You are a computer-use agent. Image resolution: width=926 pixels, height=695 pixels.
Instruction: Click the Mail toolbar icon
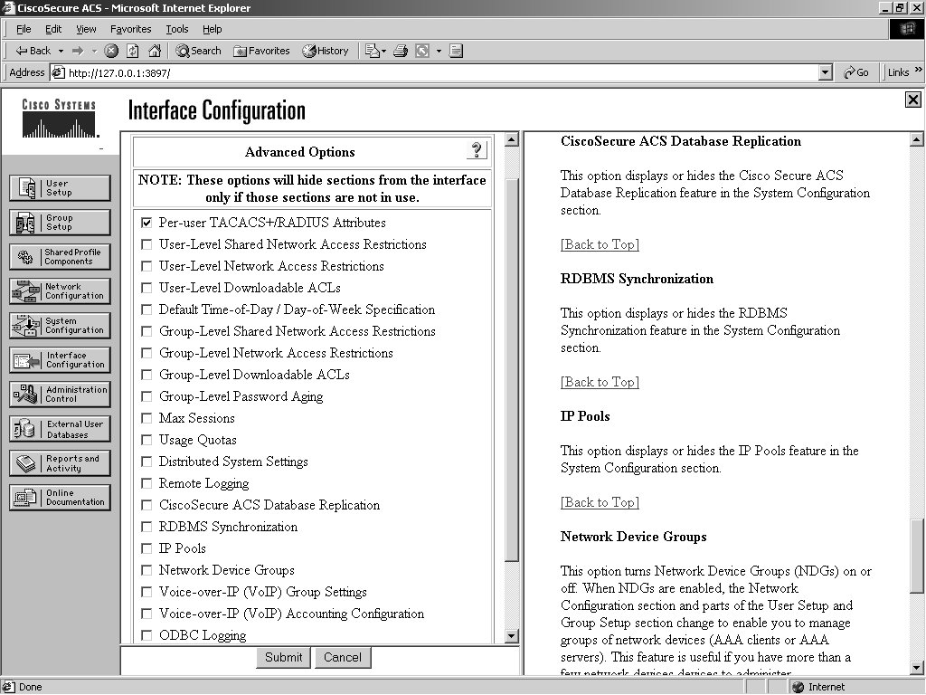point(372,51)
